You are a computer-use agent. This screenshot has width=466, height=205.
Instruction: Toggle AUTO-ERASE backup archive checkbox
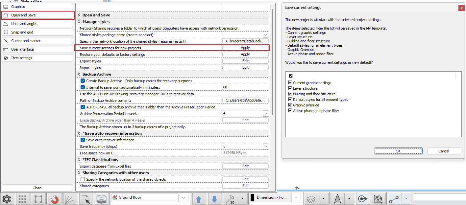point(83,107)
